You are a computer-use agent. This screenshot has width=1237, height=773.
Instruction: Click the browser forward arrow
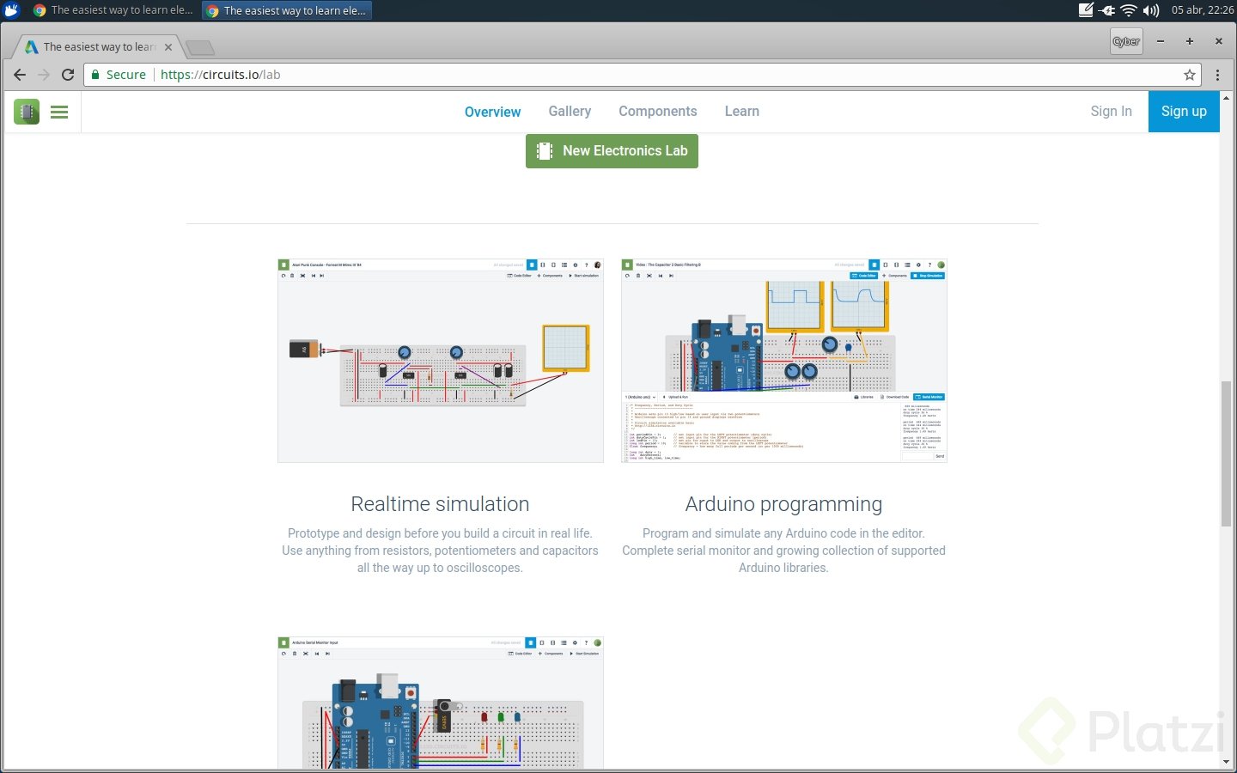tap(44, 75)
